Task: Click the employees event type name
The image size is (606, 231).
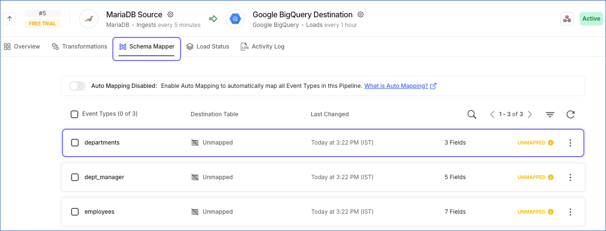Action: pos(99,212)
